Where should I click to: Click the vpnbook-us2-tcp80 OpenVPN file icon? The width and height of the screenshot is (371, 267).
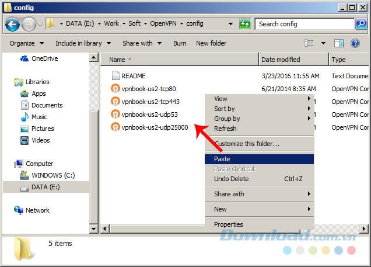[116, 89]
